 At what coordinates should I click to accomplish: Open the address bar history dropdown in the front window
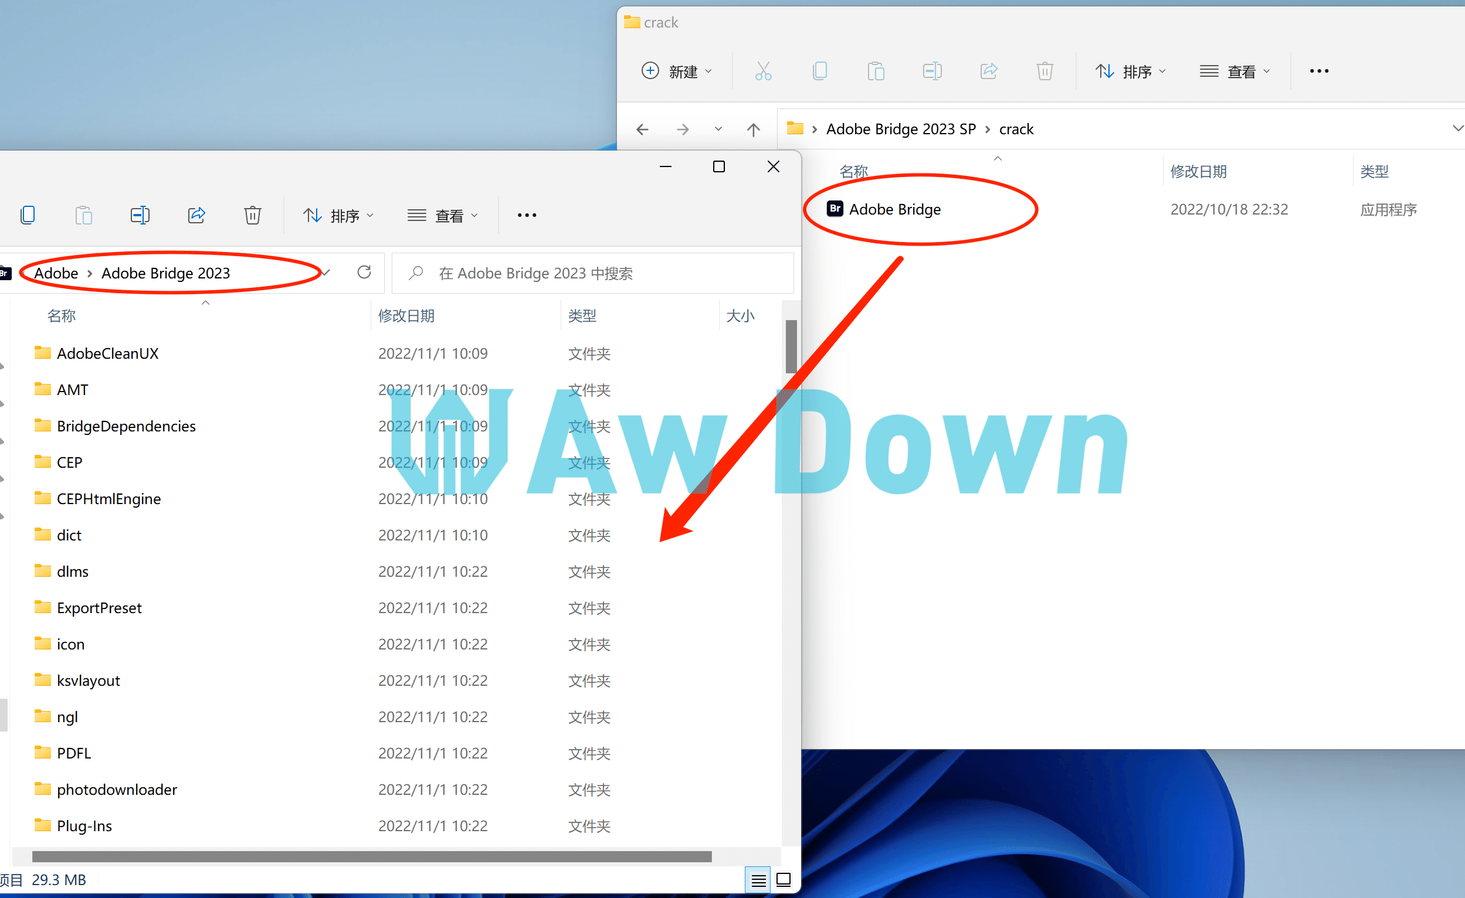tap(326, 273)
